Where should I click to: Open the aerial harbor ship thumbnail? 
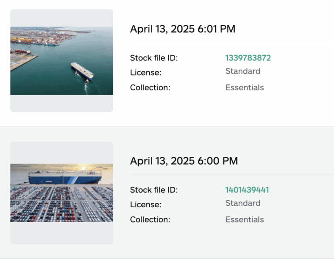click(x=61, y=60)
